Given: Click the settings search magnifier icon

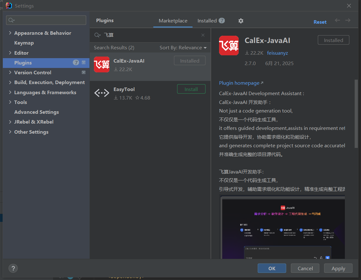Looking at the screenshot, I should coord(11,20).
